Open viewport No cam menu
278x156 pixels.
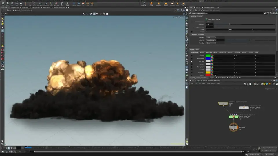(181, 17)
